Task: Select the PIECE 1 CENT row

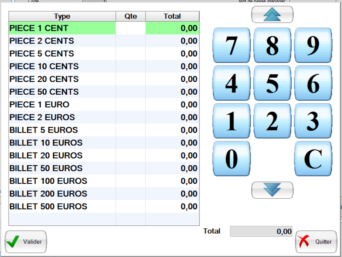Action: point(62,28)
